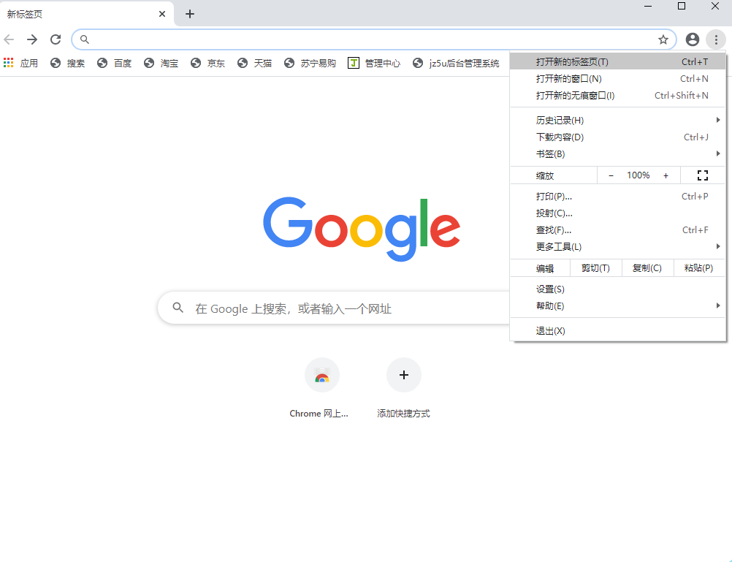This screenshot has height=562, width=732.
Task: Open a new tab with plus button
Action: click(x=189, y=14)
